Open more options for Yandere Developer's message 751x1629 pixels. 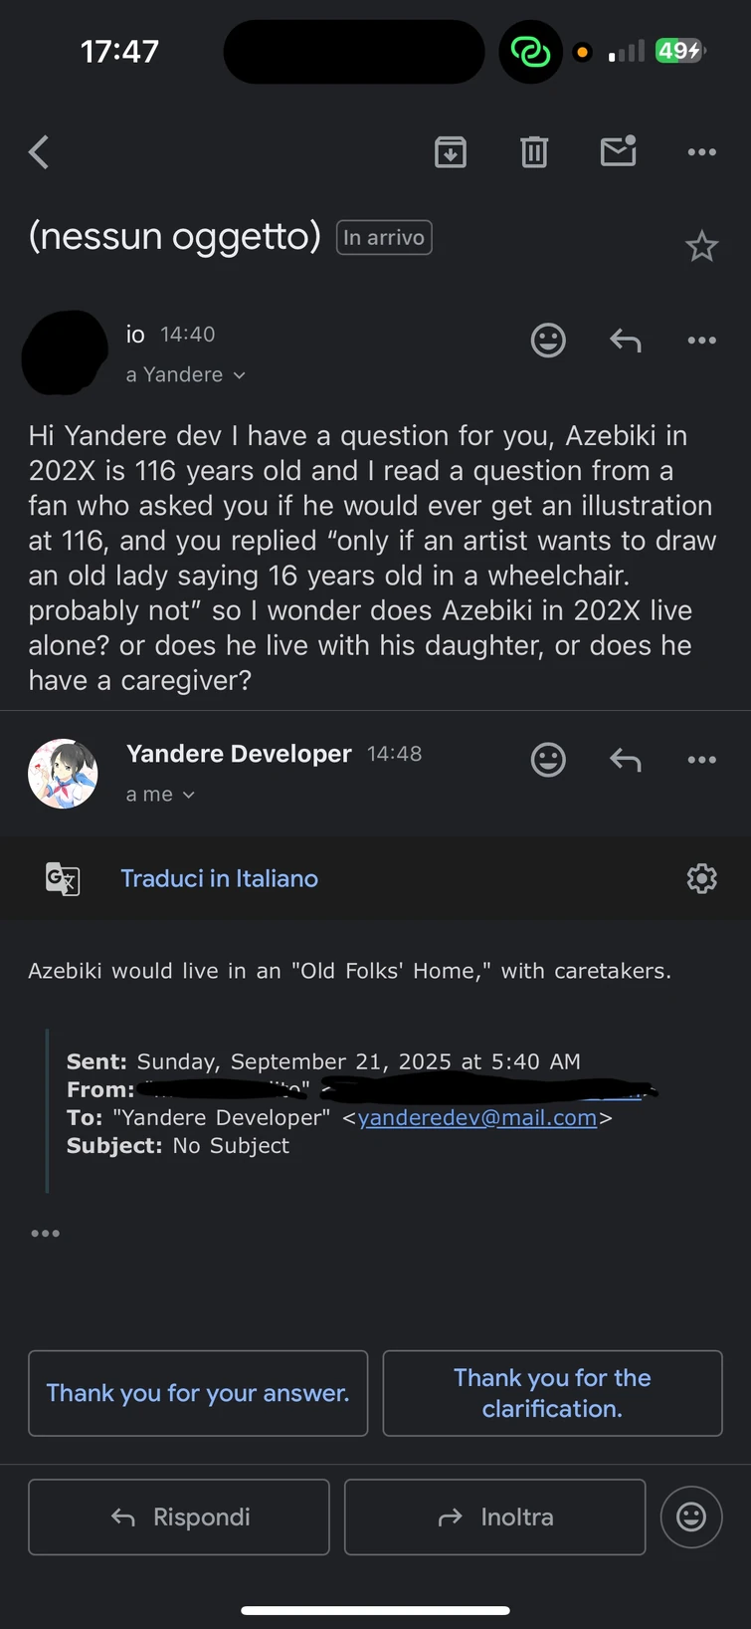(701, 760)
